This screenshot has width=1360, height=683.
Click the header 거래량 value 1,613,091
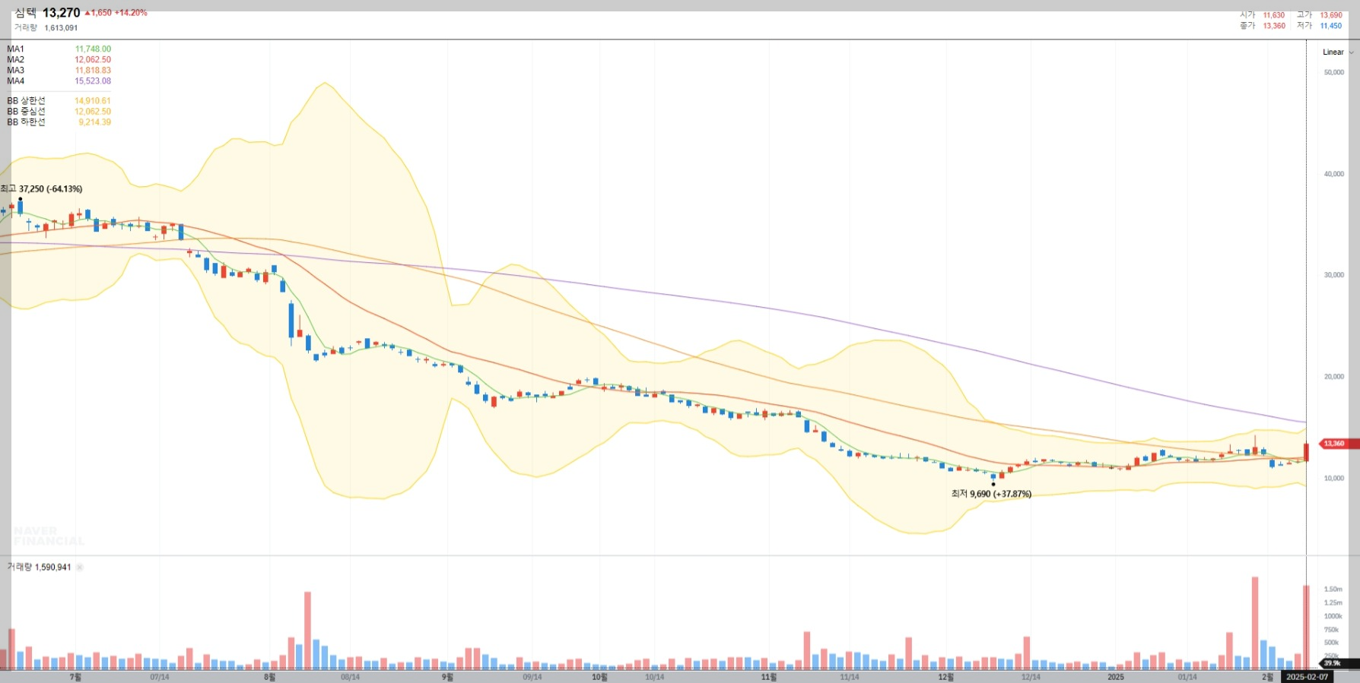[x=61, y=28]
